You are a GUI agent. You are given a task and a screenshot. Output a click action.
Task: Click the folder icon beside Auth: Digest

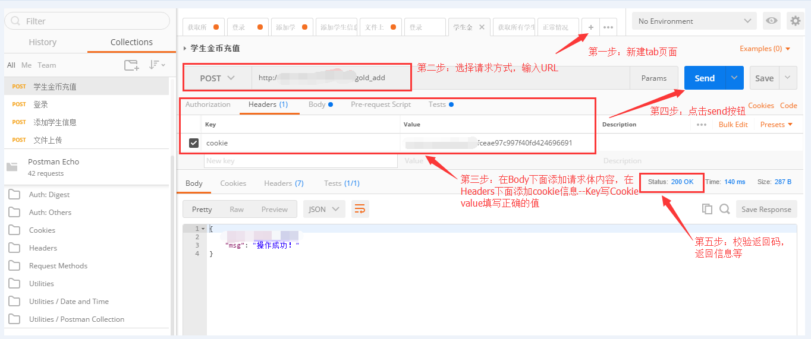coord(14,195)
